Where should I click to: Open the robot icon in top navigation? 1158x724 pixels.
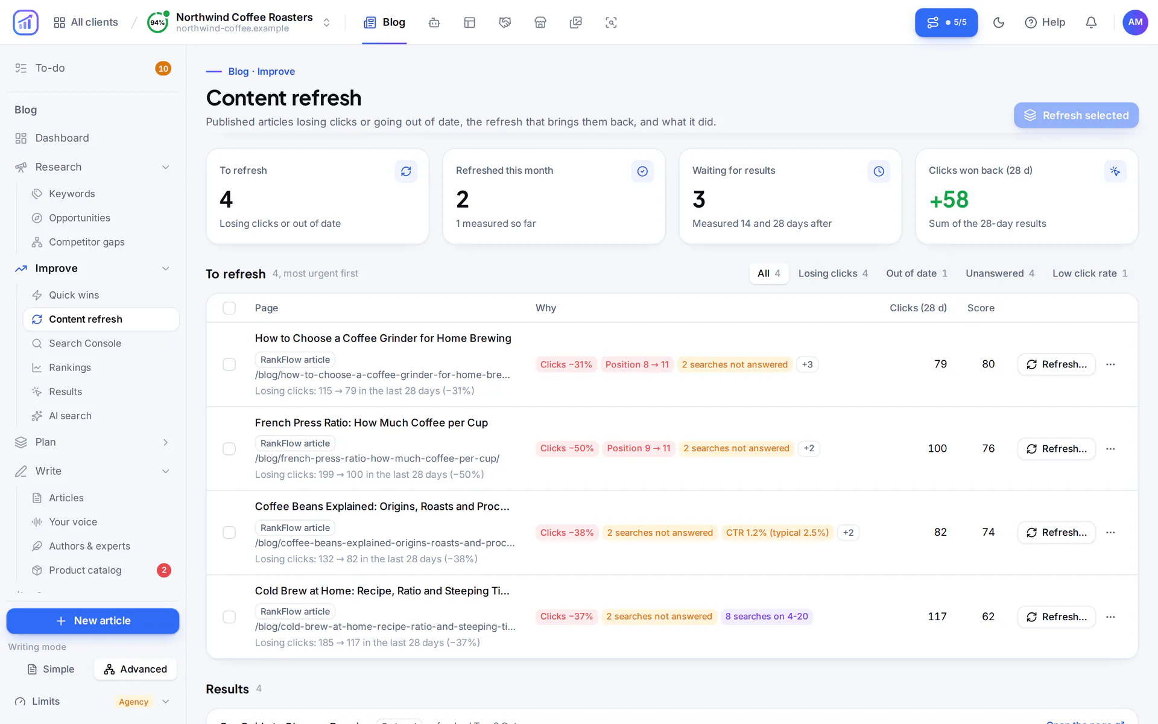tap(434, 22)
